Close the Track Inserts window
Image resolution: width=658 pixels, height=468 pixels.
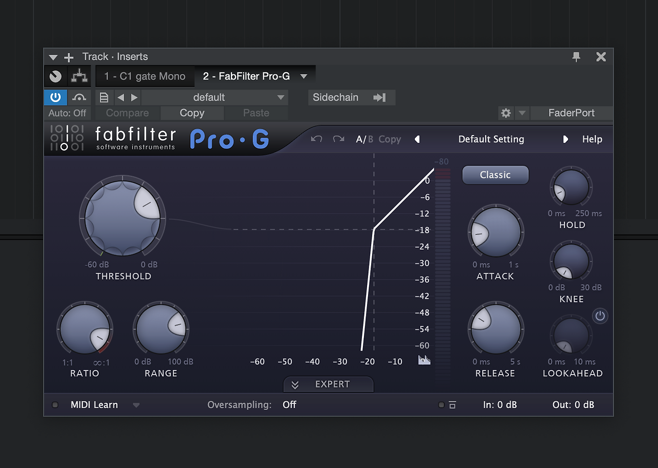(601, 57)
